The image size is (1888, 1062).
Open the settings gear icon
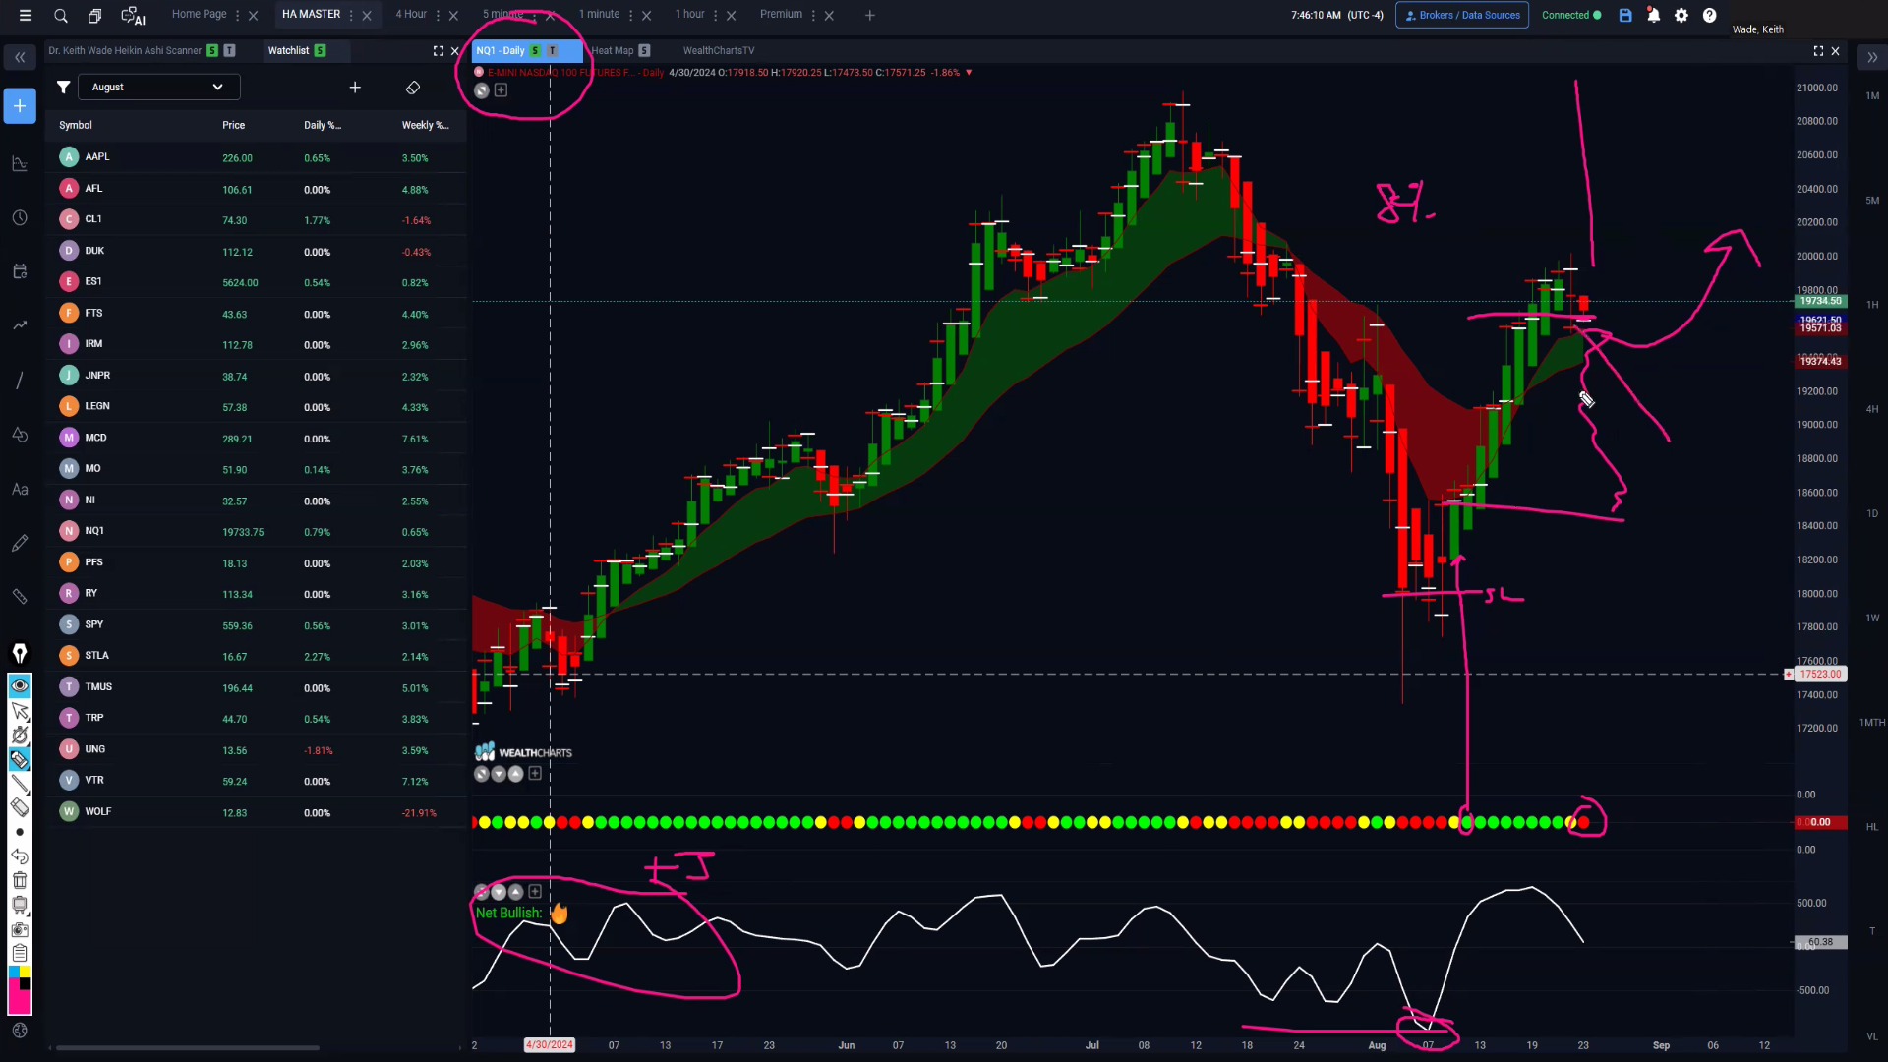pos(1681,15)
